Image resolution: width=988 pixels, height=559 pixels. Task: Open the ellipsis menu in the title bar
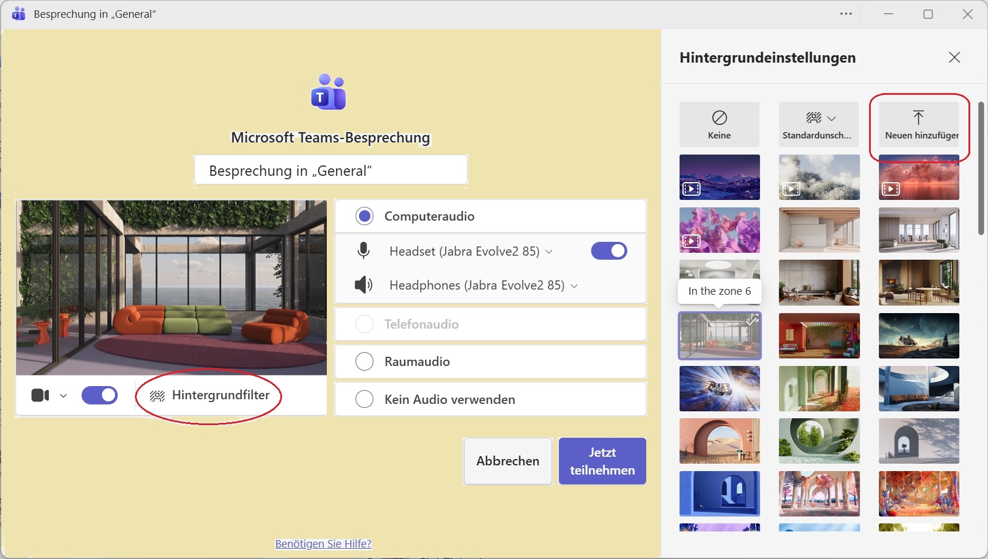(846, 13)
